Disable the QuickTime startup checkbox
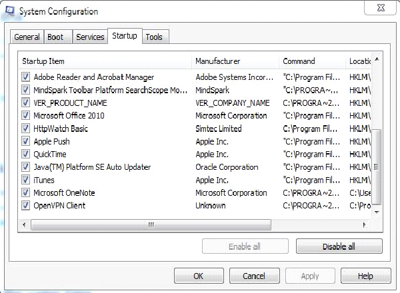 tap(25, 154)
